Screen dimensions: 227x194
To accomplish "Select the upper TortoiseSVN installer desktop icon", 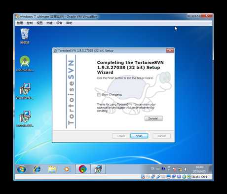I will click(25, 91).
